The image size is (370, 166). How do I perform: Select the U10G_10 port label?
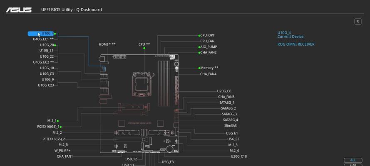click(x=47, y=68)
